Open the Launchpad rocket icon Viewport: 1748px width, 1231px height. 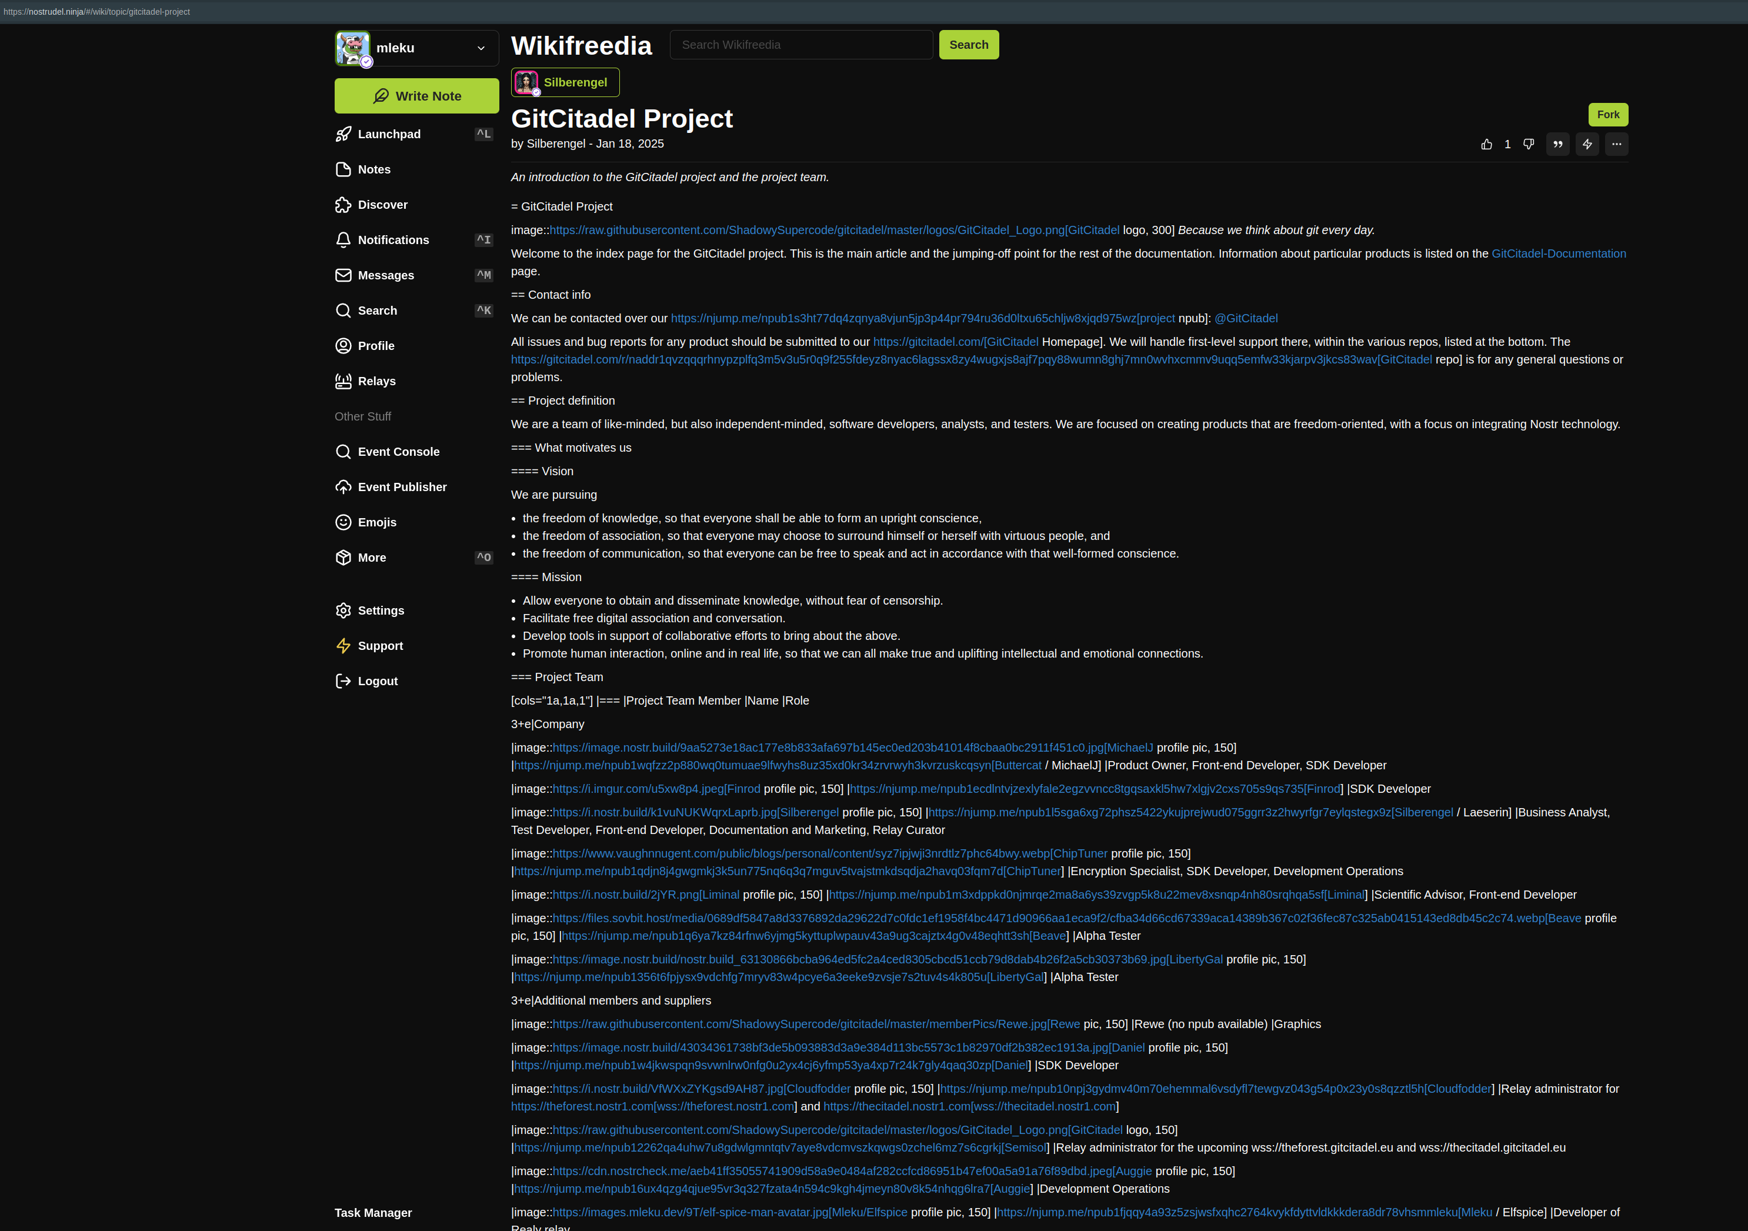(343, 134)
